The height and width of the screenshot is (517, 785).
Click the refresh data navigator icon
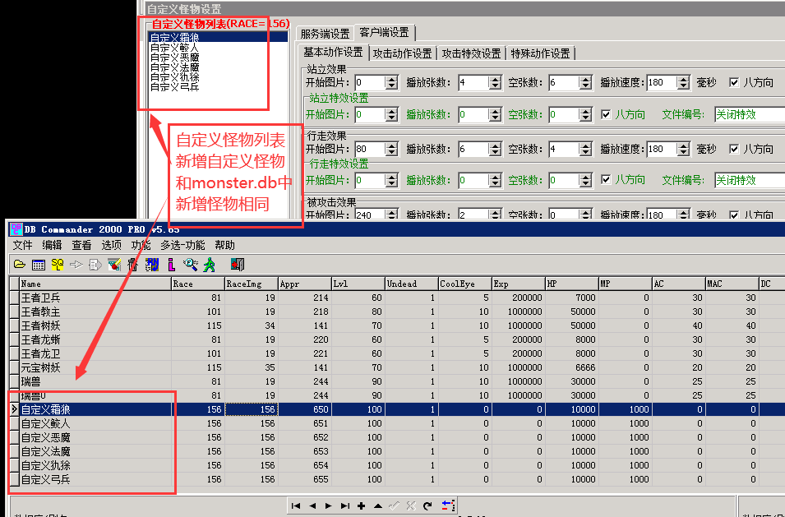pyautogui.click(x=427, y=505)
